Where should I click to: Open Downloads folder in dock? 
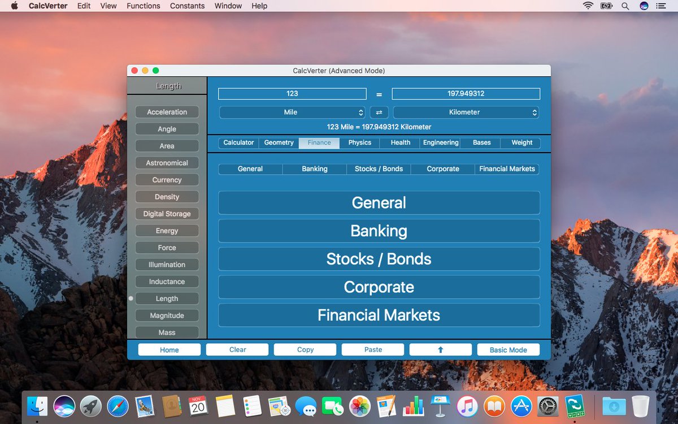point(614,406)
